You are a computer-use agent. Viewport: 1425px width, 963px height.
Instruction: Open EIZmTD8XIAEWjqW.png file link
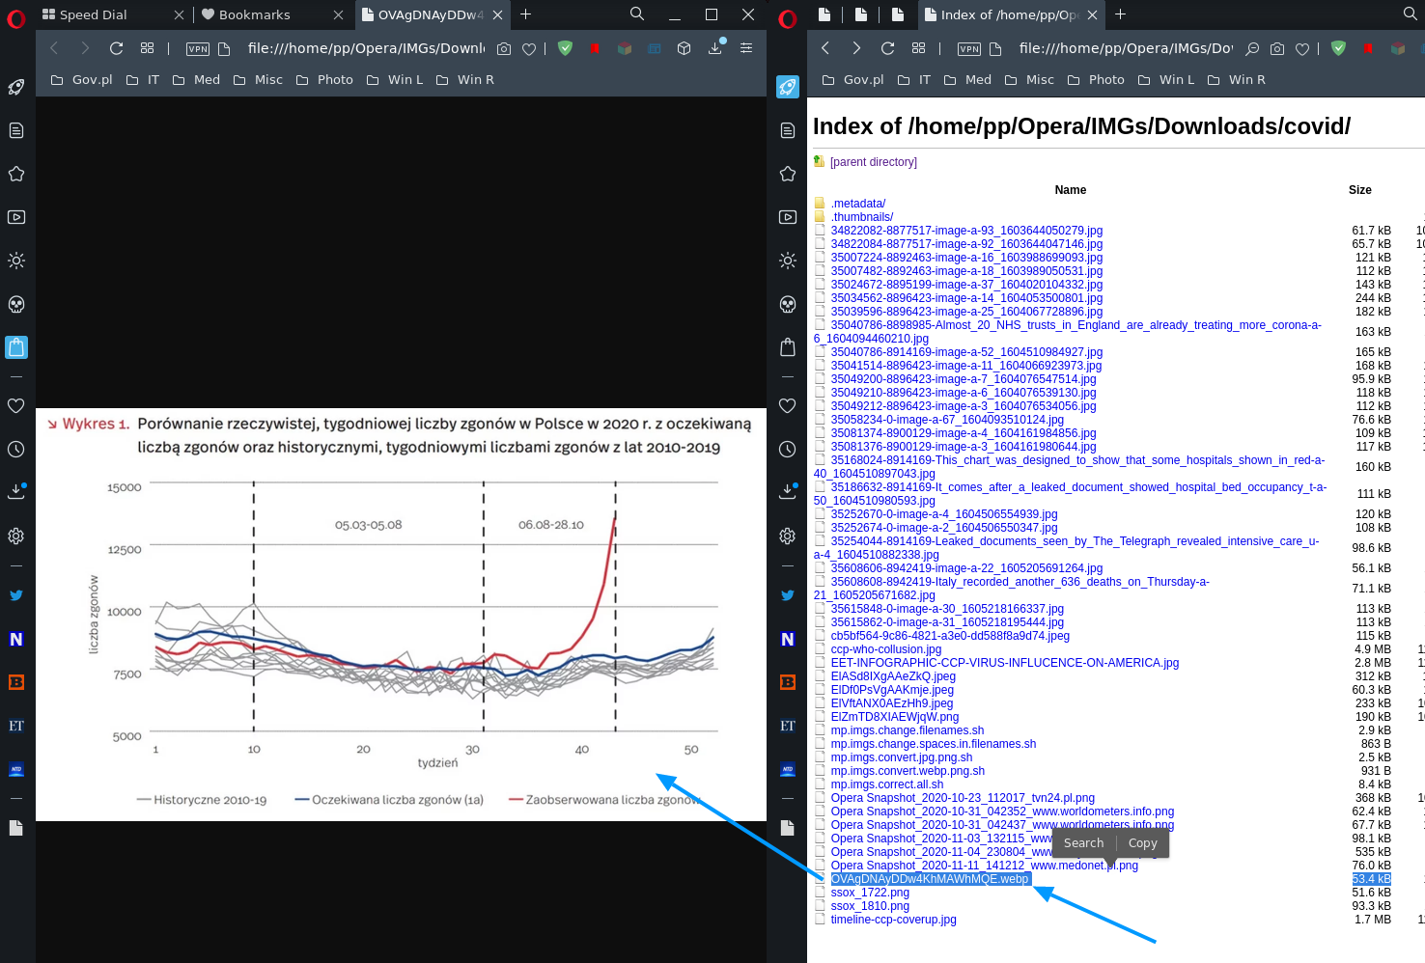click(895, 717)
